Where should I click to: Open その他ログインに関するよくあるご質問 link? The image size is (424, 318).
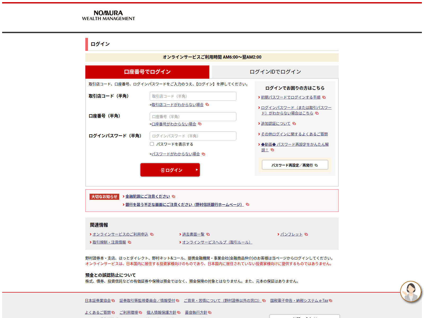pos(294,134)
